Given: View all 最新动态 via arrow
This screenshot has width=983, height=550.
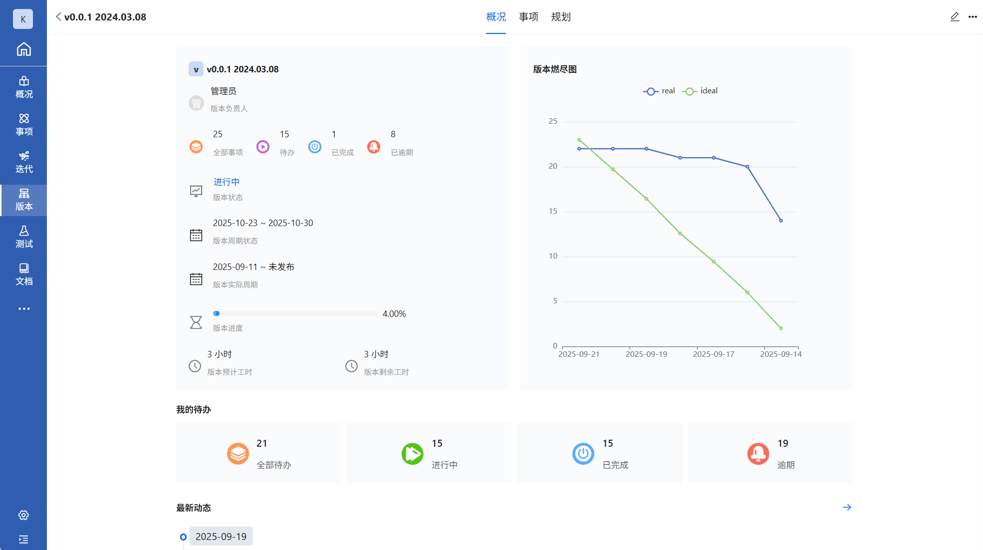Looking at the screenshot, I should (x=847, y=507).
